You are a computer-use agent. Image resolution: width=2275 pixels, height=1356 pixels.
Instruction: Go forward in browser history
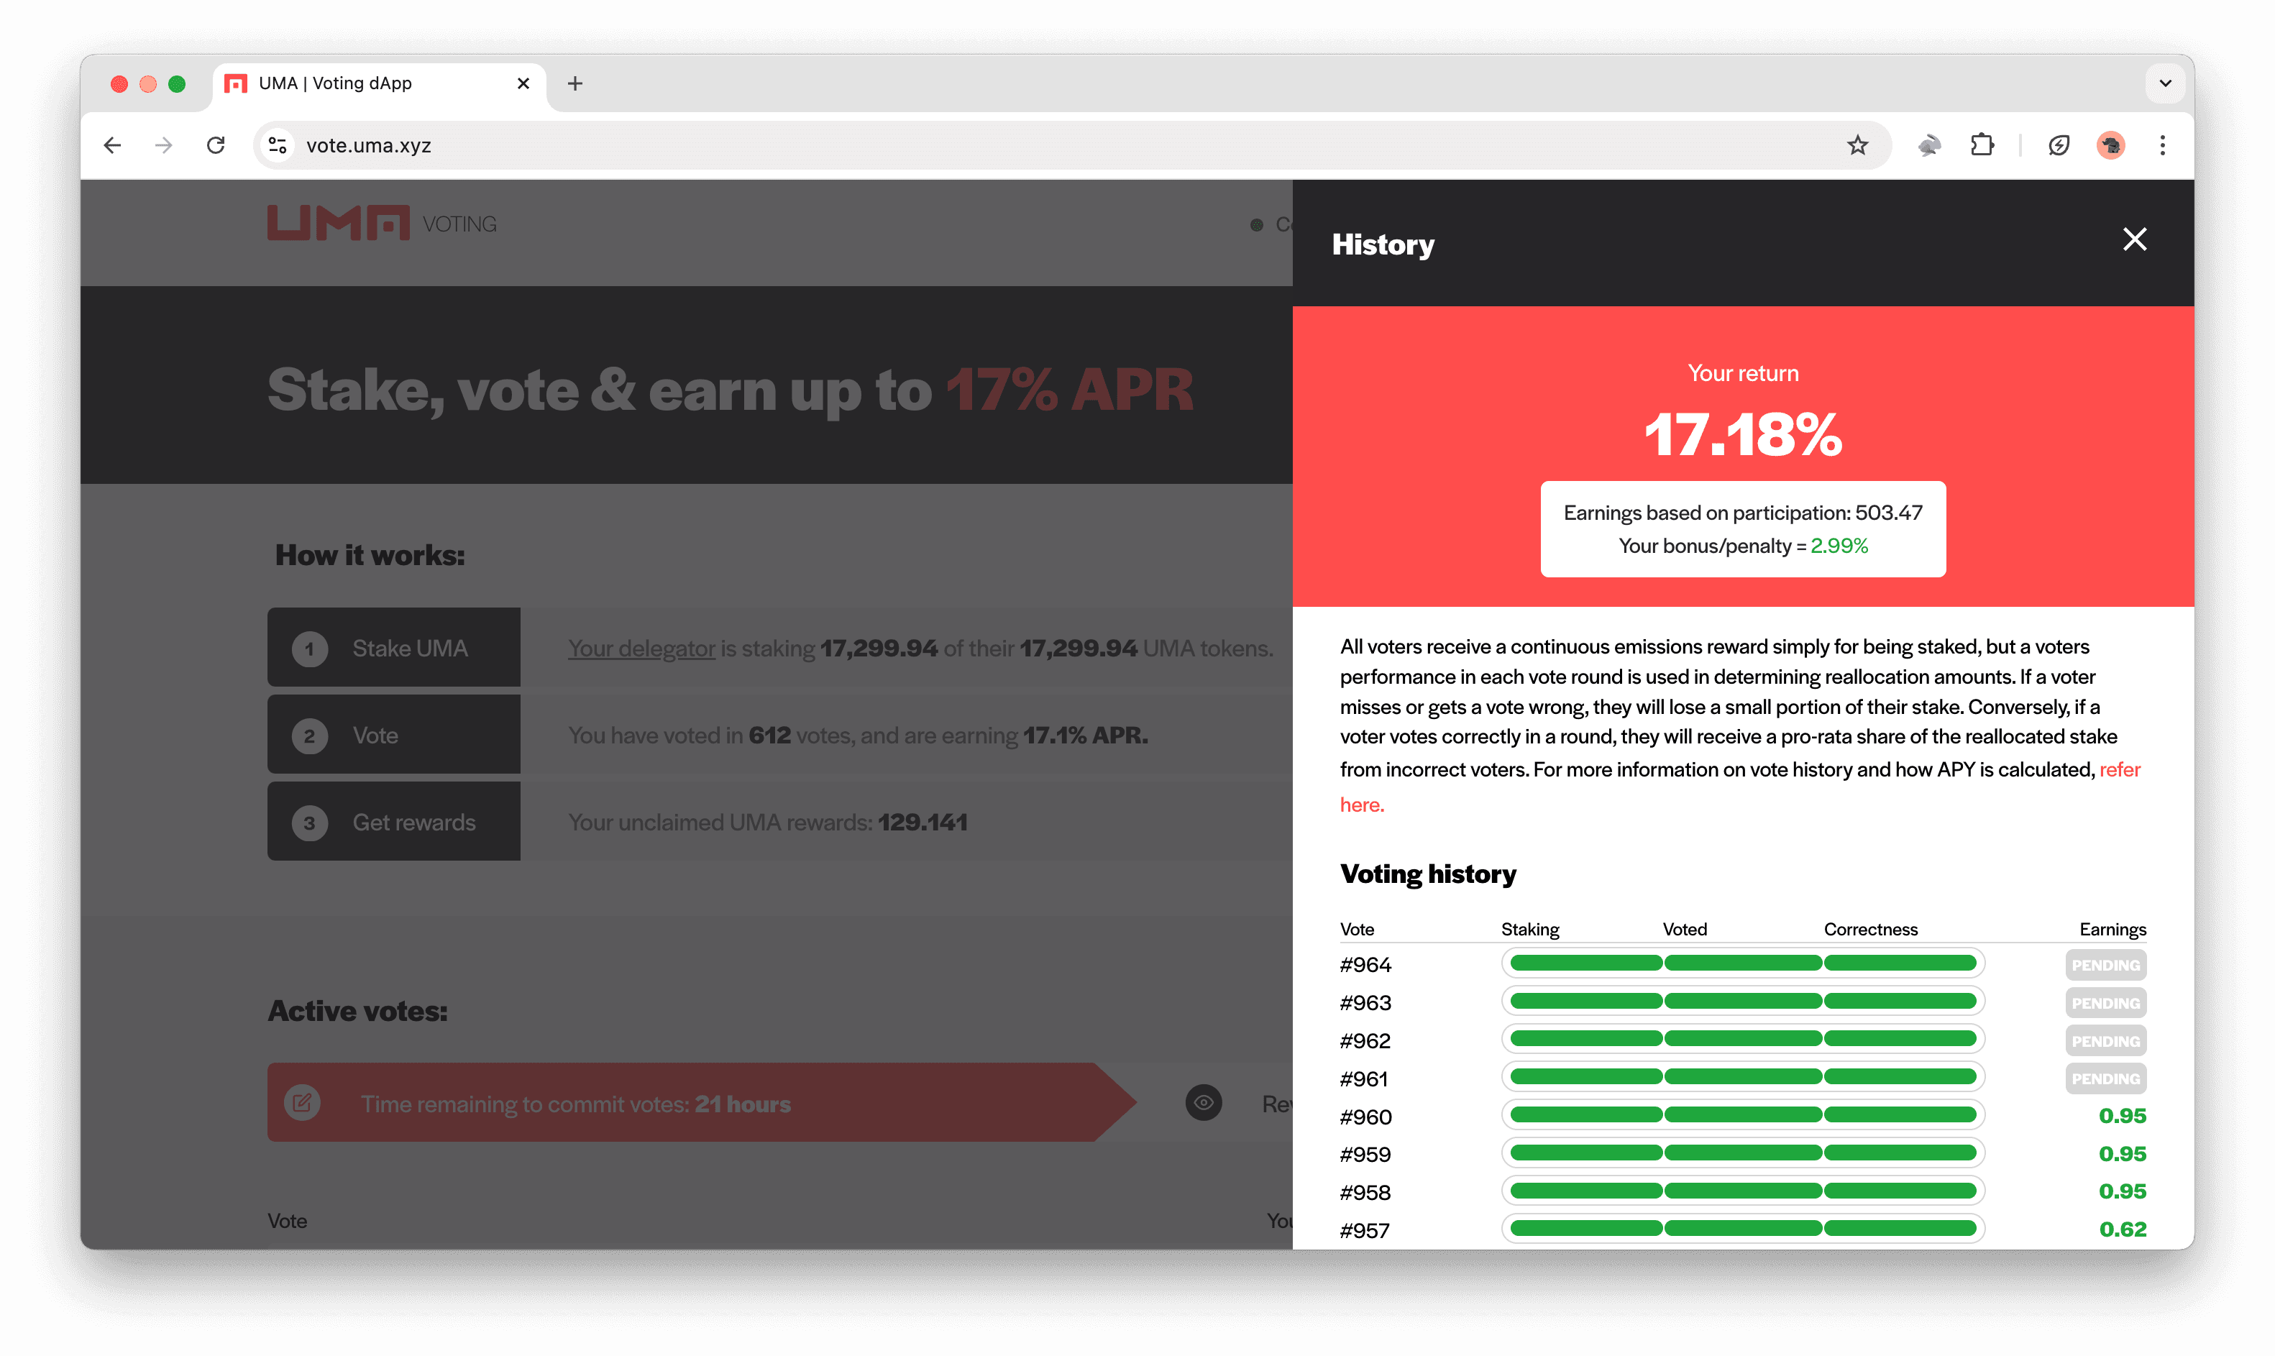pos(163,145)
